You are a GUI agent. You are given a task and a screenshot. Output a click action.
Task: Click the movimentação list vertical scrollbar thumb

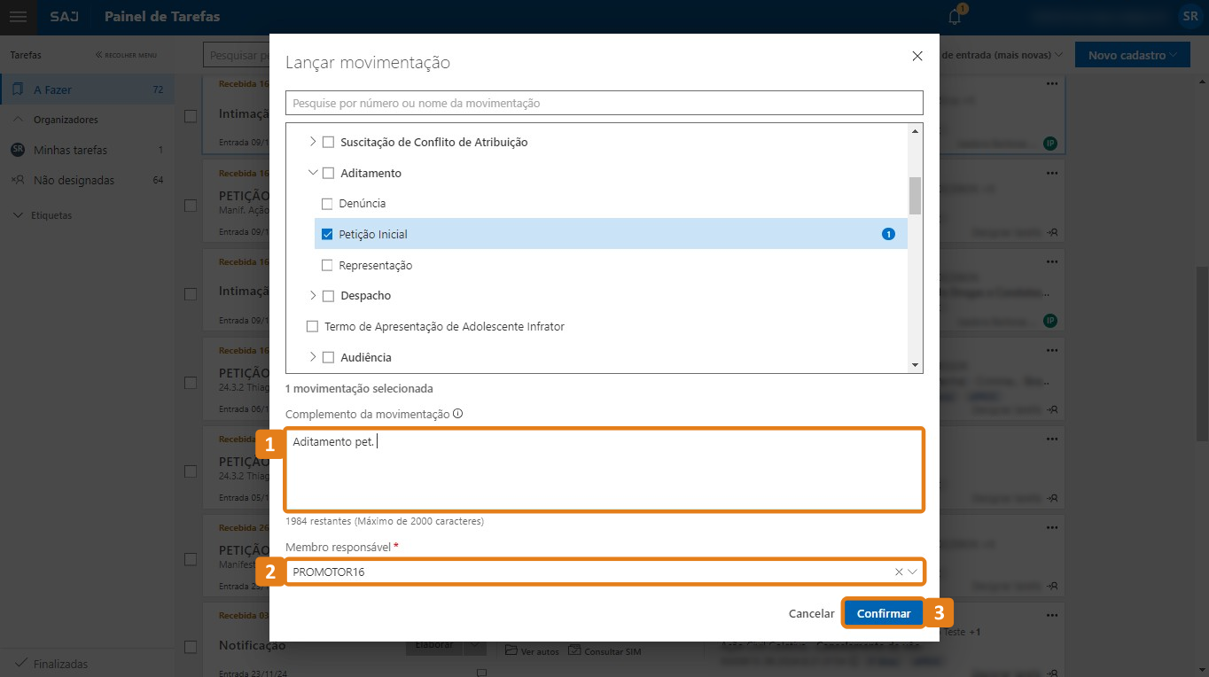915,195
